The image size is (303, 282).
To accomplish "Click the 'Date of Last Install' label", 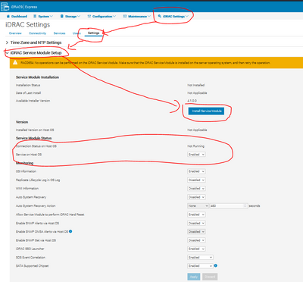I will [28, 92].
